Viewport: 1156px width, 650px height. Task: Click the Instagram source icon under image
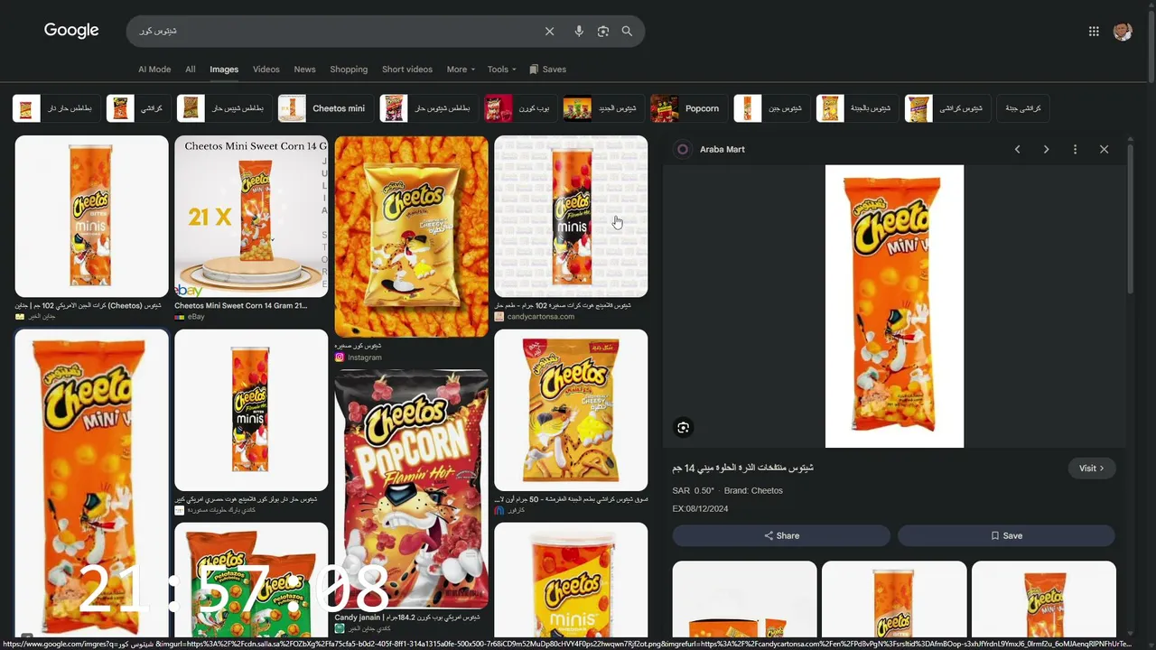[340, 357]
